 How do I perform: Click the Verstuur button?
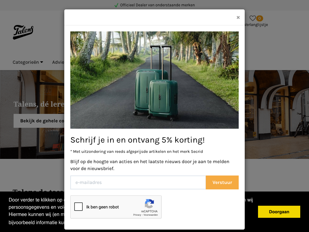tap(222, 182)
